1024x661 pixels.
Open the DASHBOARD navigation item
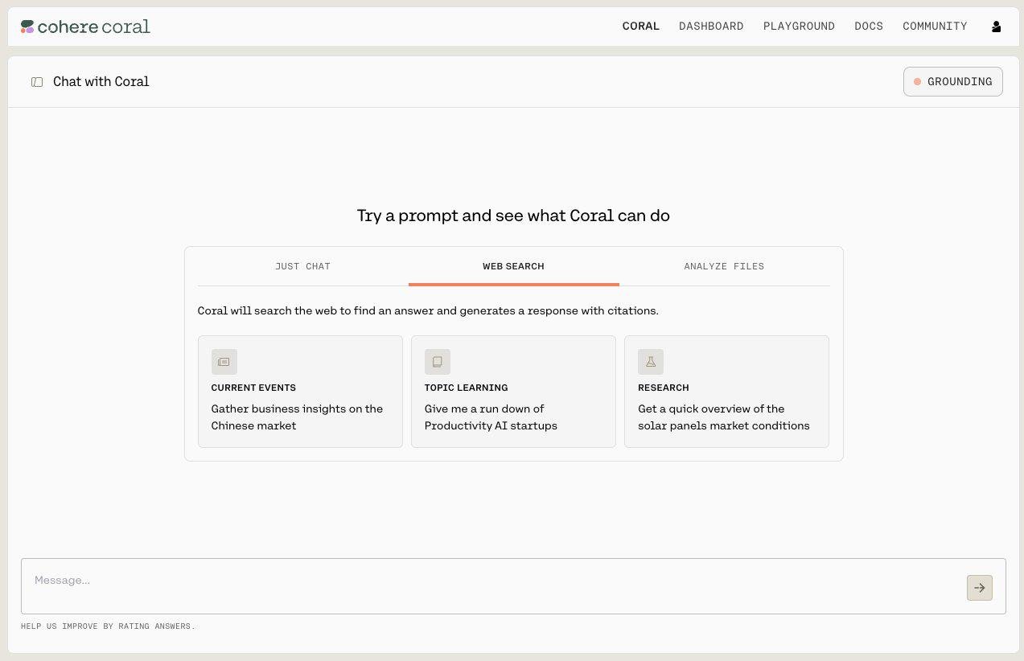point(711,27)
